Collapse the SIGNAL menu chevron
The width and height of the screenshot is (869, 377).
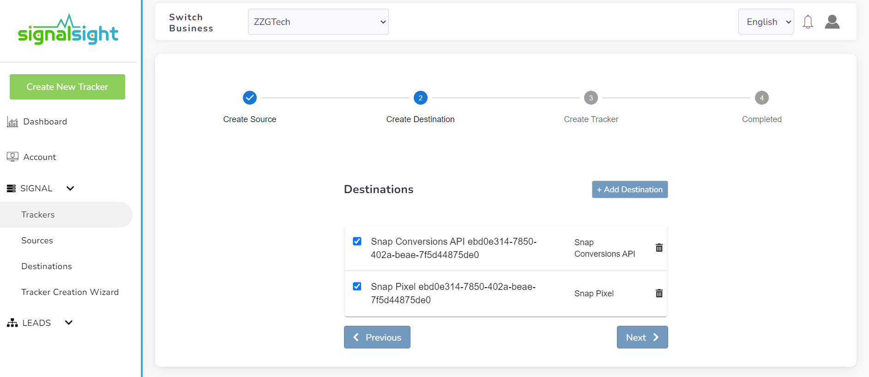[x=70, y=188]
